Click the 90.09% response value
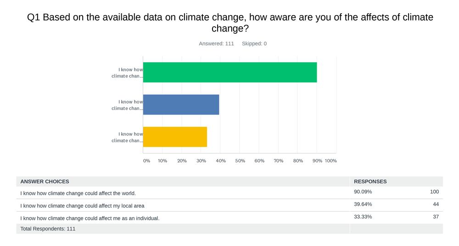 [363, 192]
